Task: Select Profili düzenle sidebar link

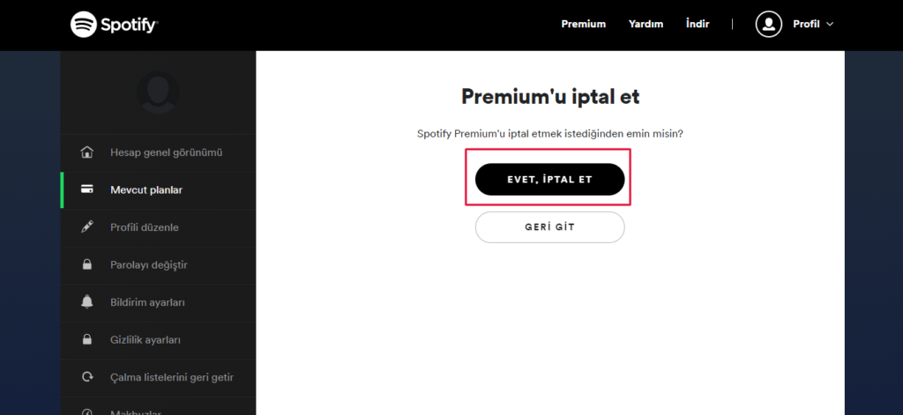Action: (144, 227)
